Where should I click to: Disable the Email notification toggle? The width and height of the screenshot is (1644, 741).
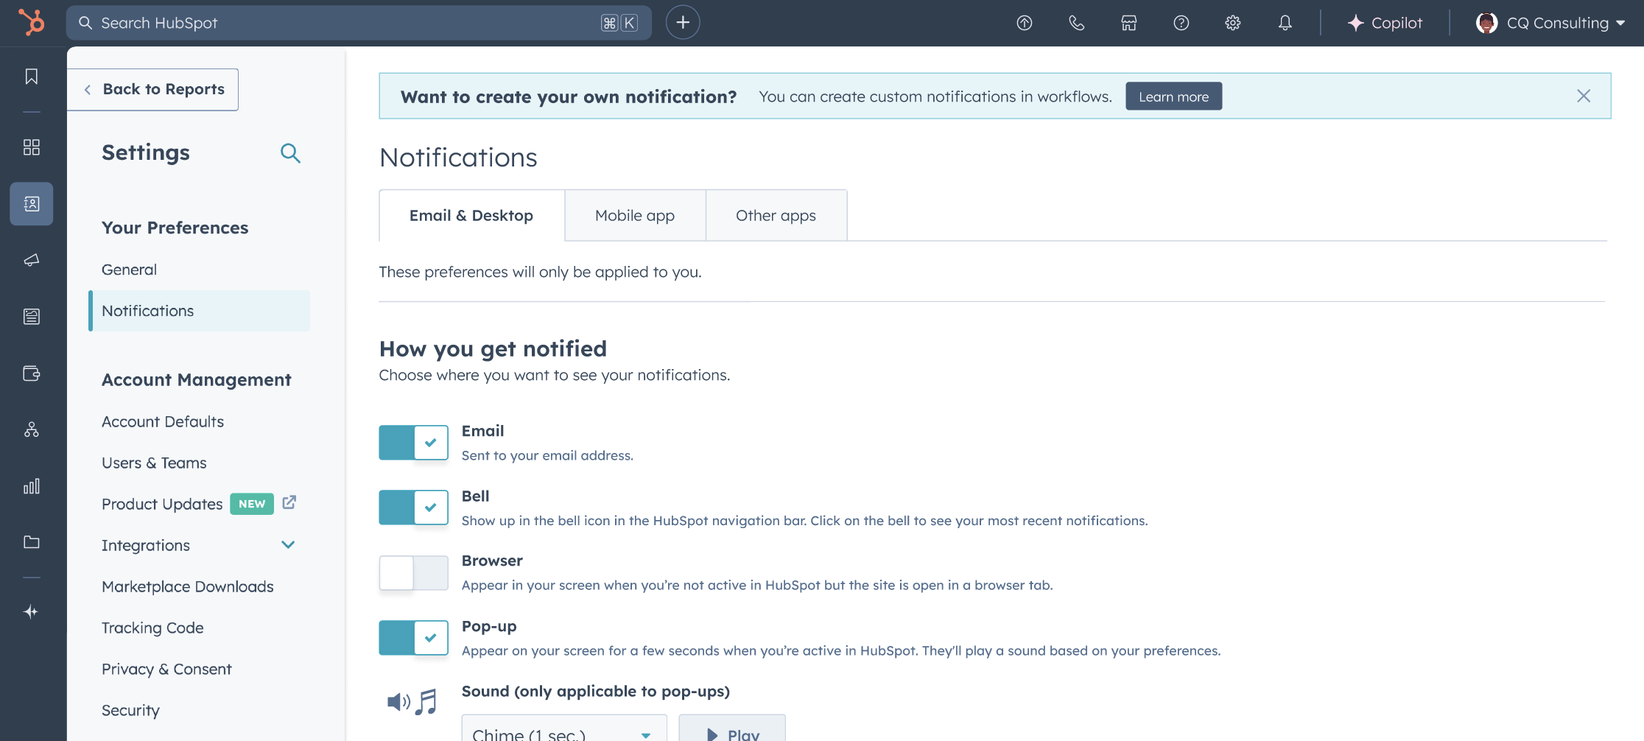coord(413,443)
